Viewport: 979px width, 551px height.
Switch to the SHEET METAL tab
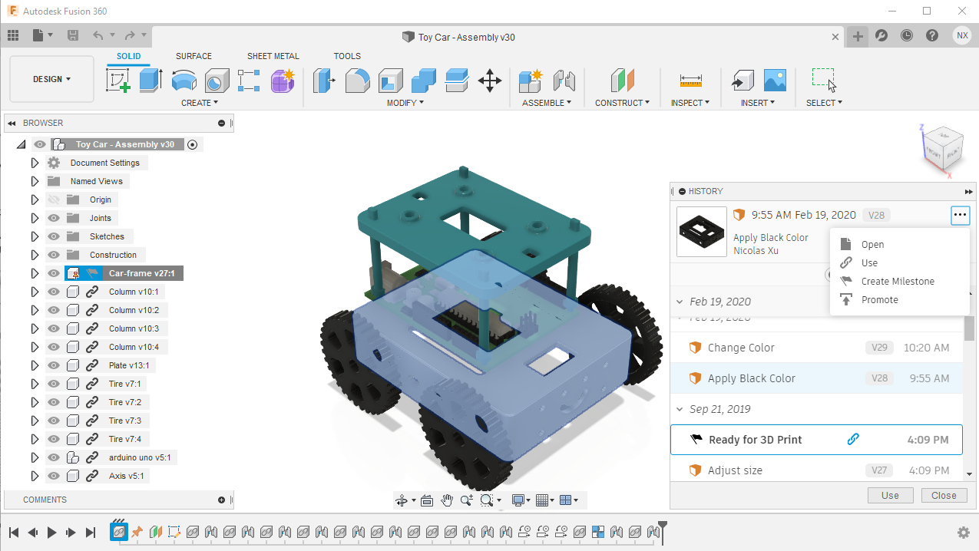pyautogui.click(x=273, y=56)
